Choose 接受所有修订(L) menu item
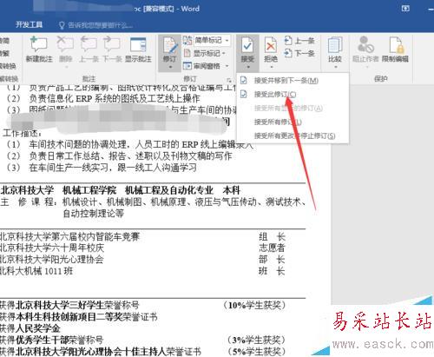This screenshot has width=434, height=357. tap(293, 122)
